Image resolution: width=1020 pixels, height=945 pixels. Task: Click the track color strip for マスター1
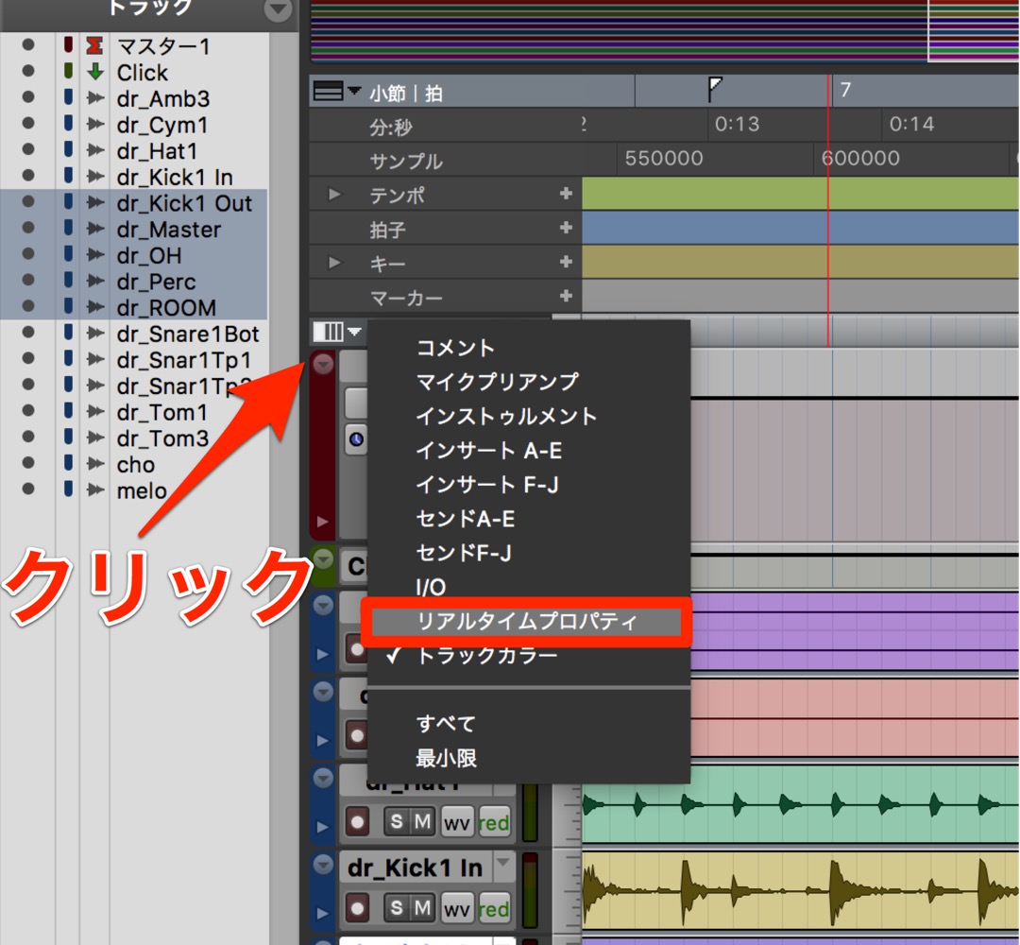pos(68,45)
